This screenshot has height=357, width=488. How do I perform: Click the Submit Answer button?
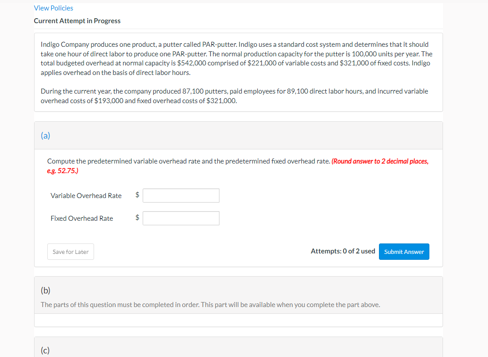[x=403, y=251]
